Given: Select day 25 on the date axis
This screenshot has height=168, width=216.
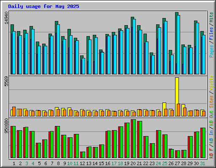Looking at the screenshot, I should pos(165,163).
